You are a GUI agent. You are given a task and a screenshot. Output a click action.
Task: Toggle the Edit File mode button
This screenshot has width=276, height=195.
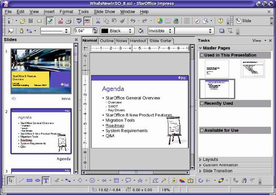50,21
